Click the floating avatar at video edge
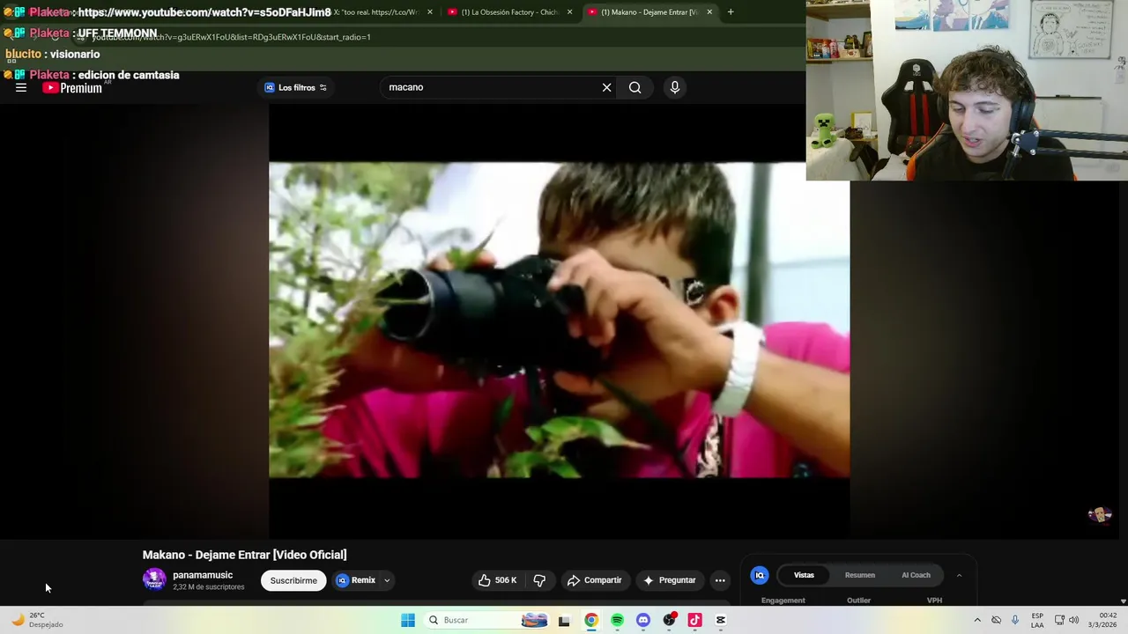Image resolution: width=1128 pixels, height=634 pixels. coord(1100,515)
